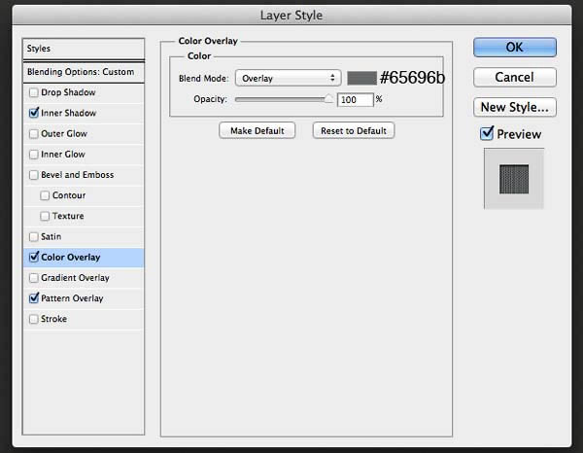583x453 pixels.
Task: Select the Color Overlay label
Action: point(71,257)
